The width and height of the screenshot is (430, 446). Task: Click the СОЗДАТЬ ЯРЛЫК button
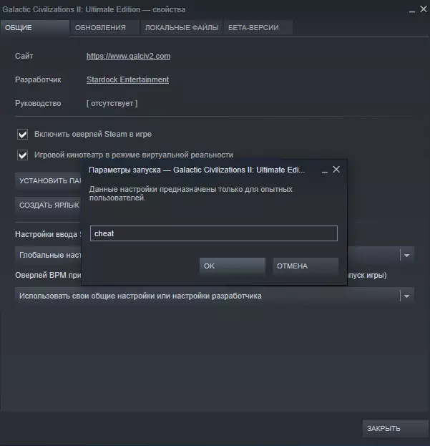49,205
